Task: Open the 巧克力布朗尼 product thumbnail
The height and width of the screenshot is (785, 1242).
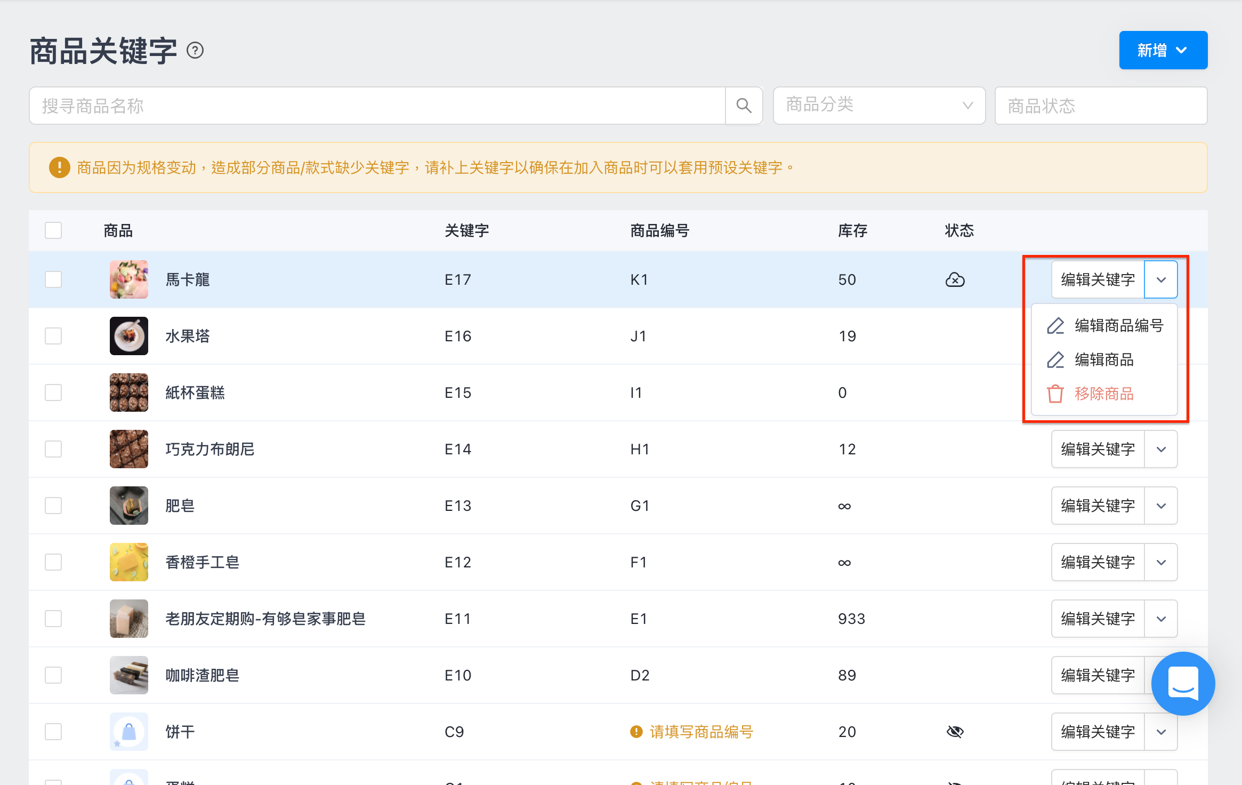Action: [129, 449]
